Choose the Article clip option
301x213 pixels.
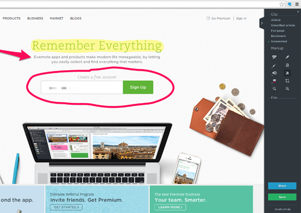[x=275, y=20]
